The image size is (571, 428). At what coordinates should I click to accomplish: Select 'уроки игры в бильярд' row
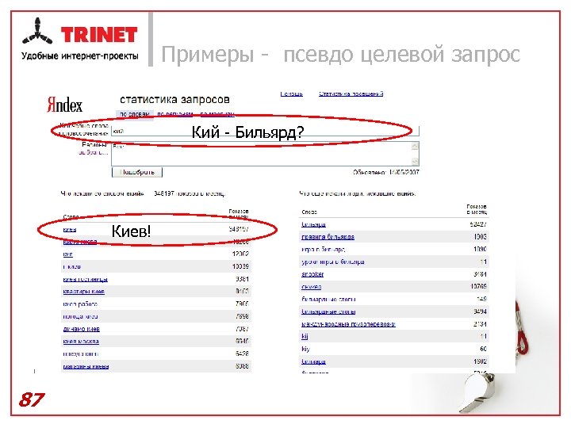tap(394, 262)
